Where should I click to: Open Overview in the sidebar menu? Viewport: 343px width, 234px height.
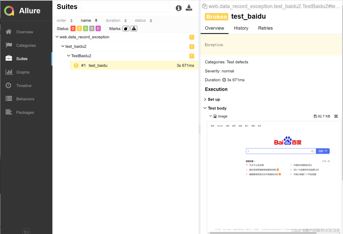pyautogui.click(x=24, y=32)
